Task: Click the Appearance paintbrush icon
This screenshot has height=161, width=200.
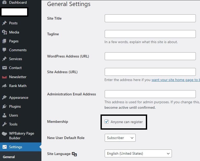Action: pyautogui.click(x=4, y=97)
